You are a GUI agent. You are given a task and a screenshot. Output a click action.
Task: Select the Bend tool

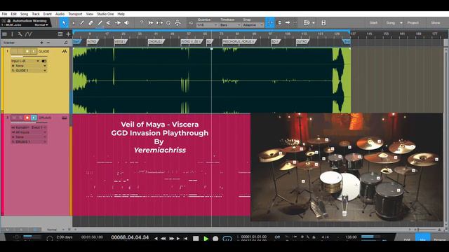tap(118, 23)
